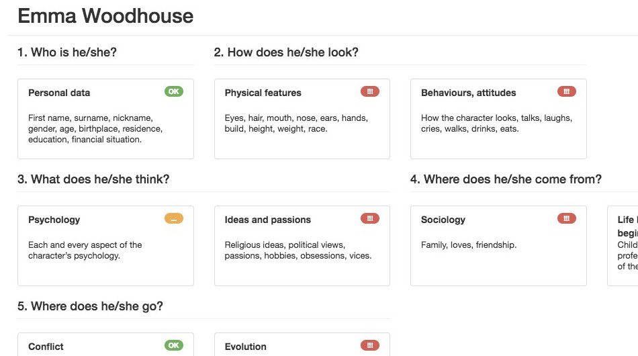Click the red badge on Sociology card
Viewport: 638px width, 356px height.
pos(566,218)
